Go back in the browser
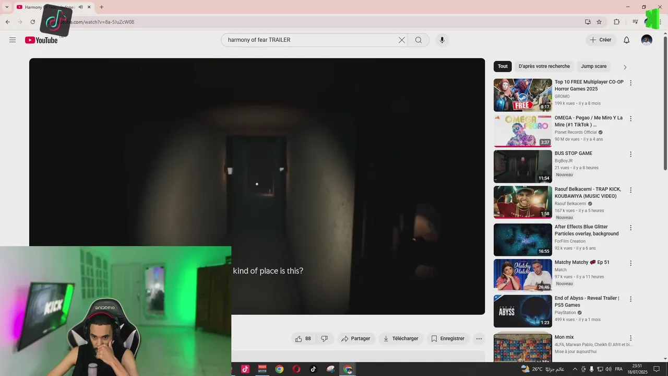This screenshot has width=668, height=376. (7, 22)
